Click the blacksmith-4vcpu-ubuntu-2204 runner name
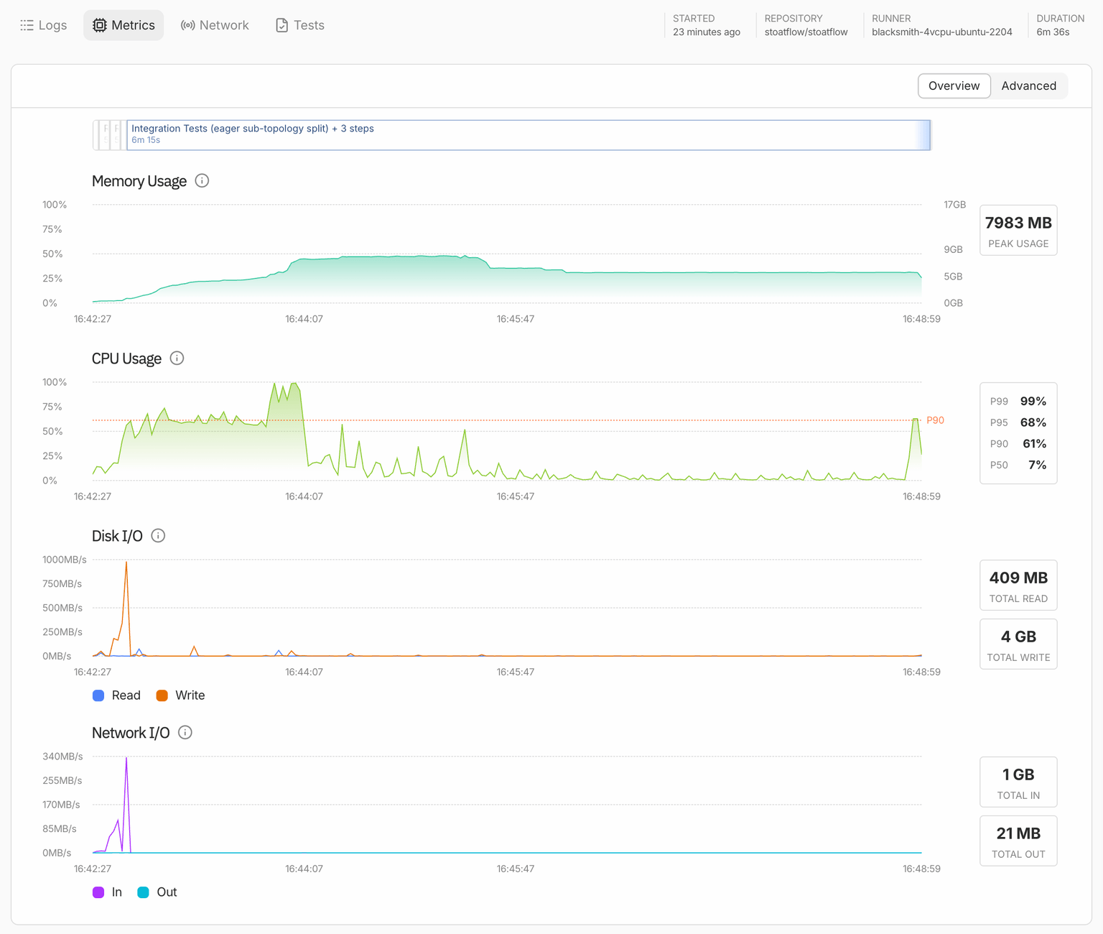 [942, 32]
